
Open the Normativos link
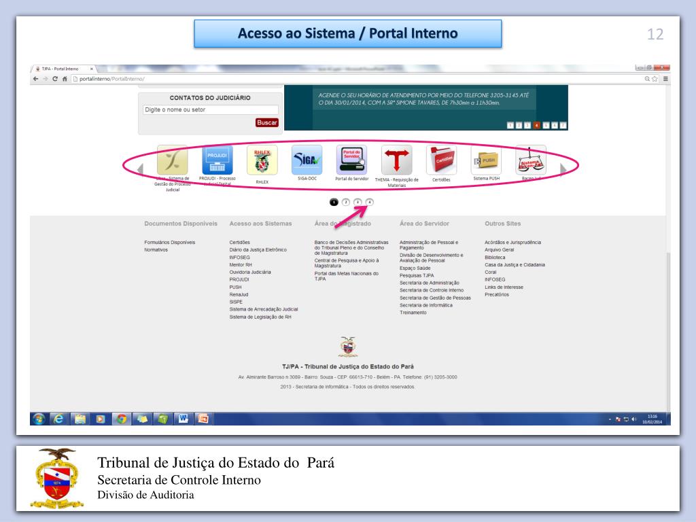click(x=156, y=250)
